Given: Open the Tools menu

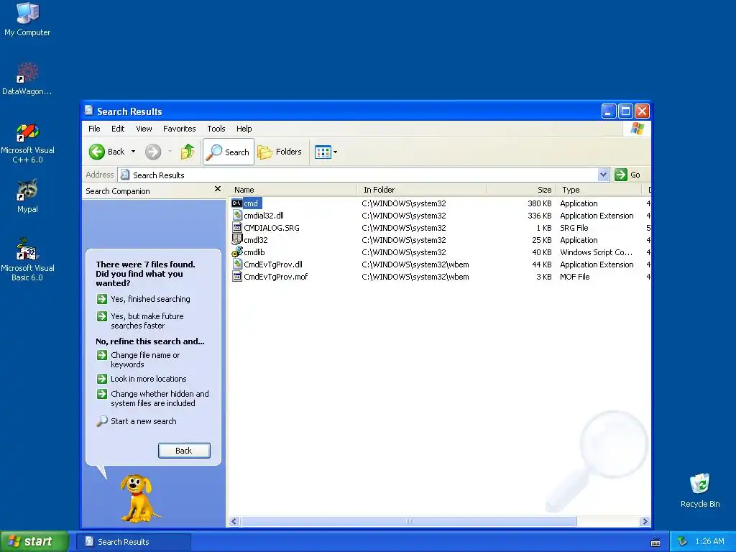Looking at the screenshot, I should point(216,129).
